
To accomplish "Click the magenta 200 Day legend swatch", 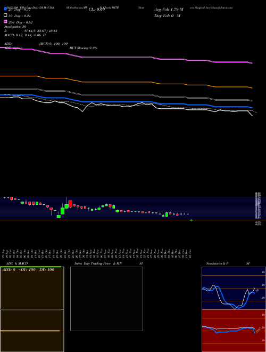I will (5, 21).
